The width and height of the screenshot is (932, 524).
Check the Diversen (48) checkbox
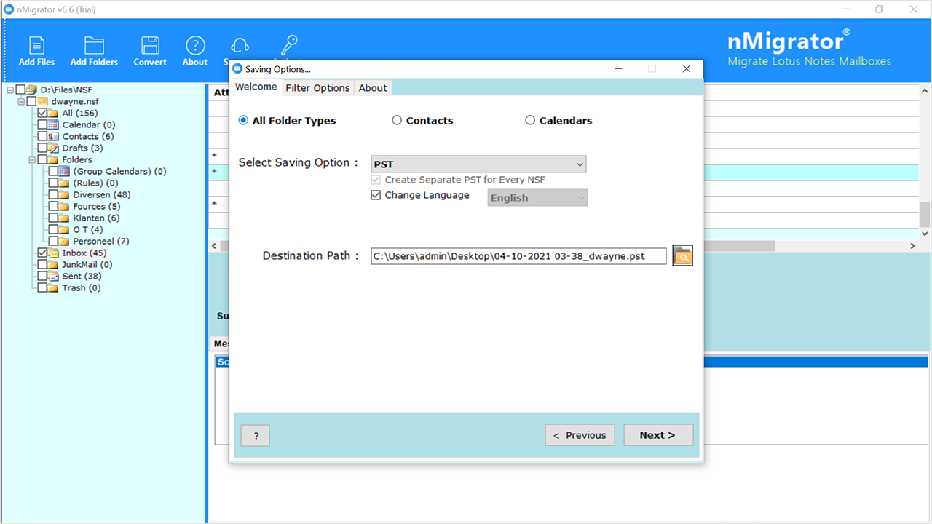point(53,194)
